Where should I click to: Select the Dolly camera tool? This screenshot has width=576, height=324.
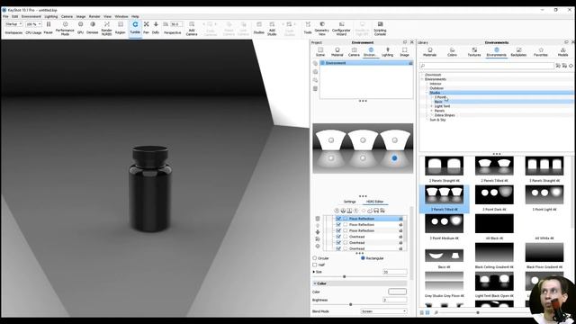pos(156,28)
